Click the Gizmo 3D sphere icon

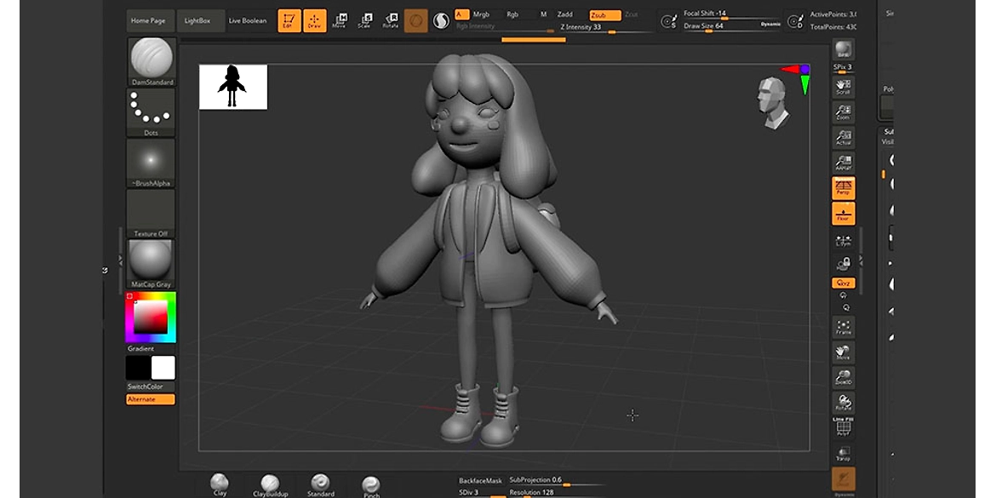pyautogui.click(x=416, y=21)
